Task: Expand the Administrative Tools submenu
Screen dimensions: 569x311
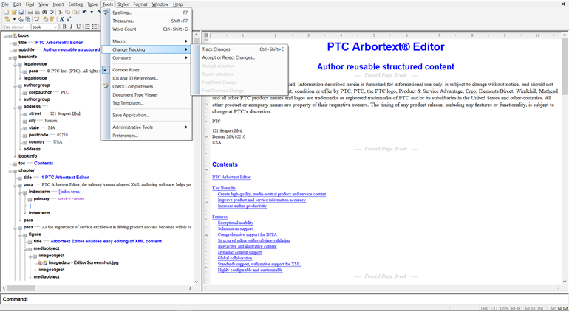Action: (146, 127)
